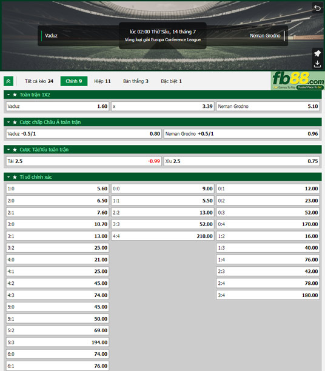Collapse the Cược chấp Châu Á section arrow
This screenshot has width=325, height=371.
point(8,122)
